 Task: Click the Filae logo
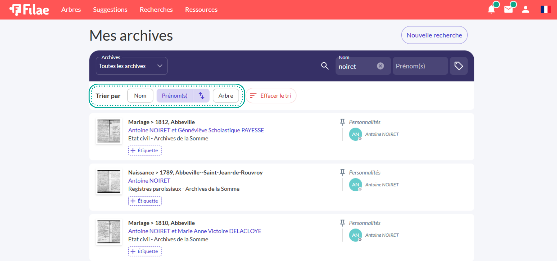(29, 10)
